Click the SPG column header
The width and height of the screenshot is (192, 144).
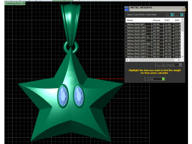[177, 20]
